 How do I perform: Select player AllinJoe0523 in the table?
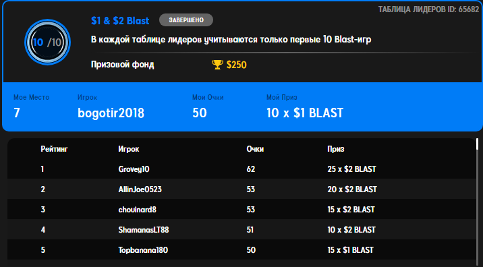(x=140, y=189)
